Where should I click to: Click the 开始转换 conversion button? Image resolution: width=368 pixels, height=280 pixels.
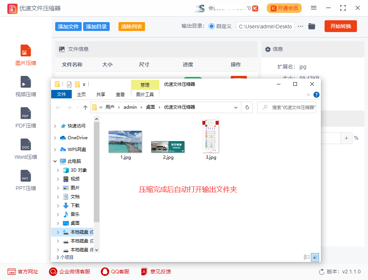340,26
